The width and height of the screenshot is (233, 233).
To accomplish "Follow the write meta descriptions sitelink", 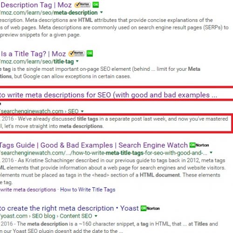I will (28, 190).
